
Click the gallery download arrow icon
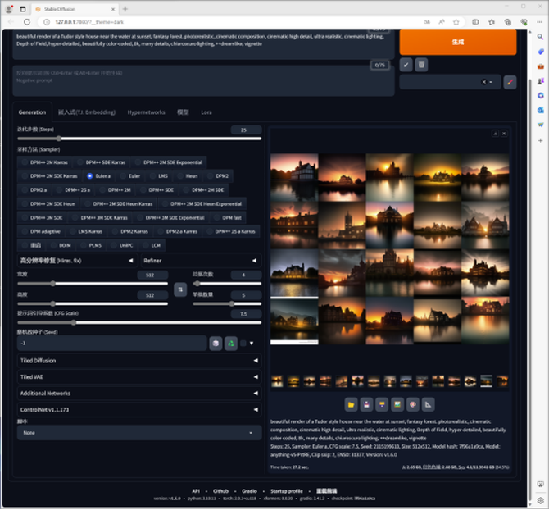(x=496, y=134)
